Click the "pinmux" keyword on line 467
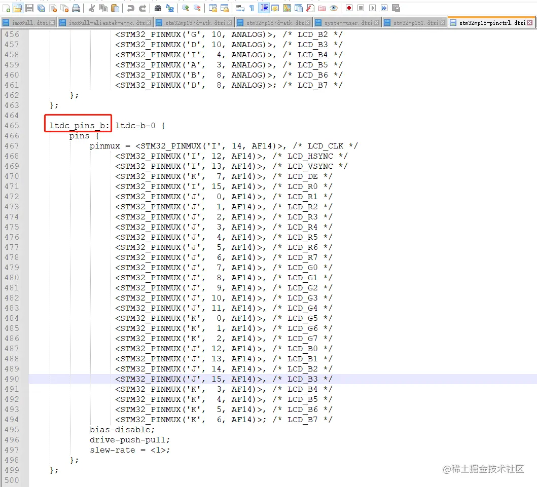Viewport: 537px width, 487px height. tap(105, 146)
